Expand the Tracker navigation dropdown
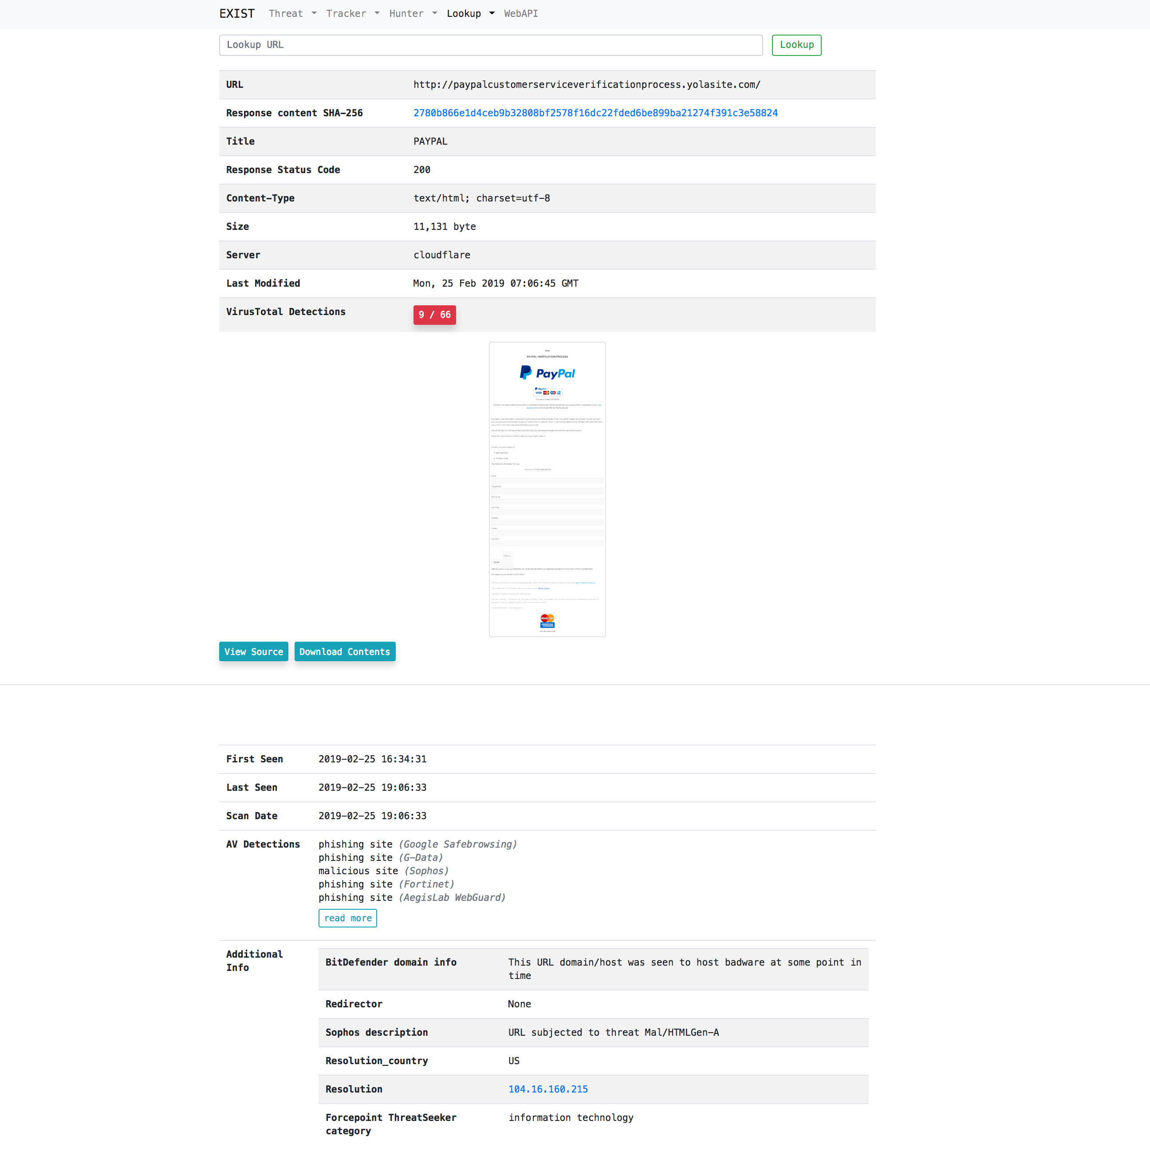 pyautogui.click(x=347, y=13)
